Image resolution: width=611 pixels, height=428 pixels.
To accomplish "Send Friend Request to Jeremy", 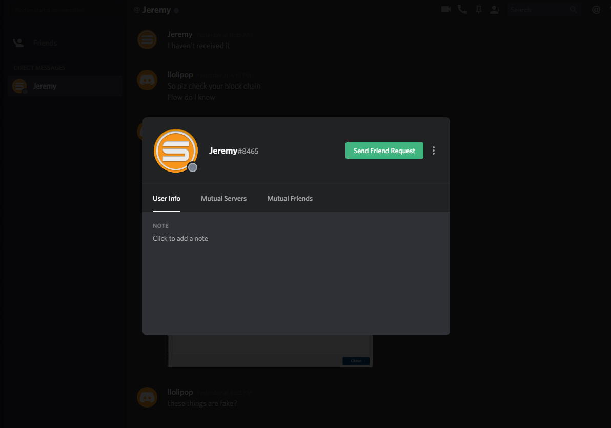I will coord(384,151).
